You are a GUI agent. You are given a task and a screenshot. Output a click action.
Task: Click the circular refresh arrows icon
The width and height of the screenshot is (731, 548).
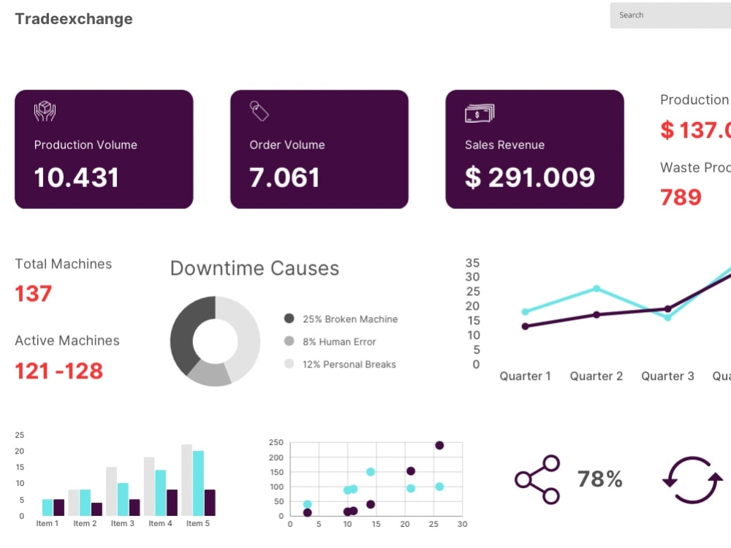point(692,479)
